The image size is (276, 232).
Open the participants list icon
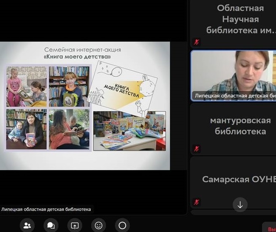[27, 225]
